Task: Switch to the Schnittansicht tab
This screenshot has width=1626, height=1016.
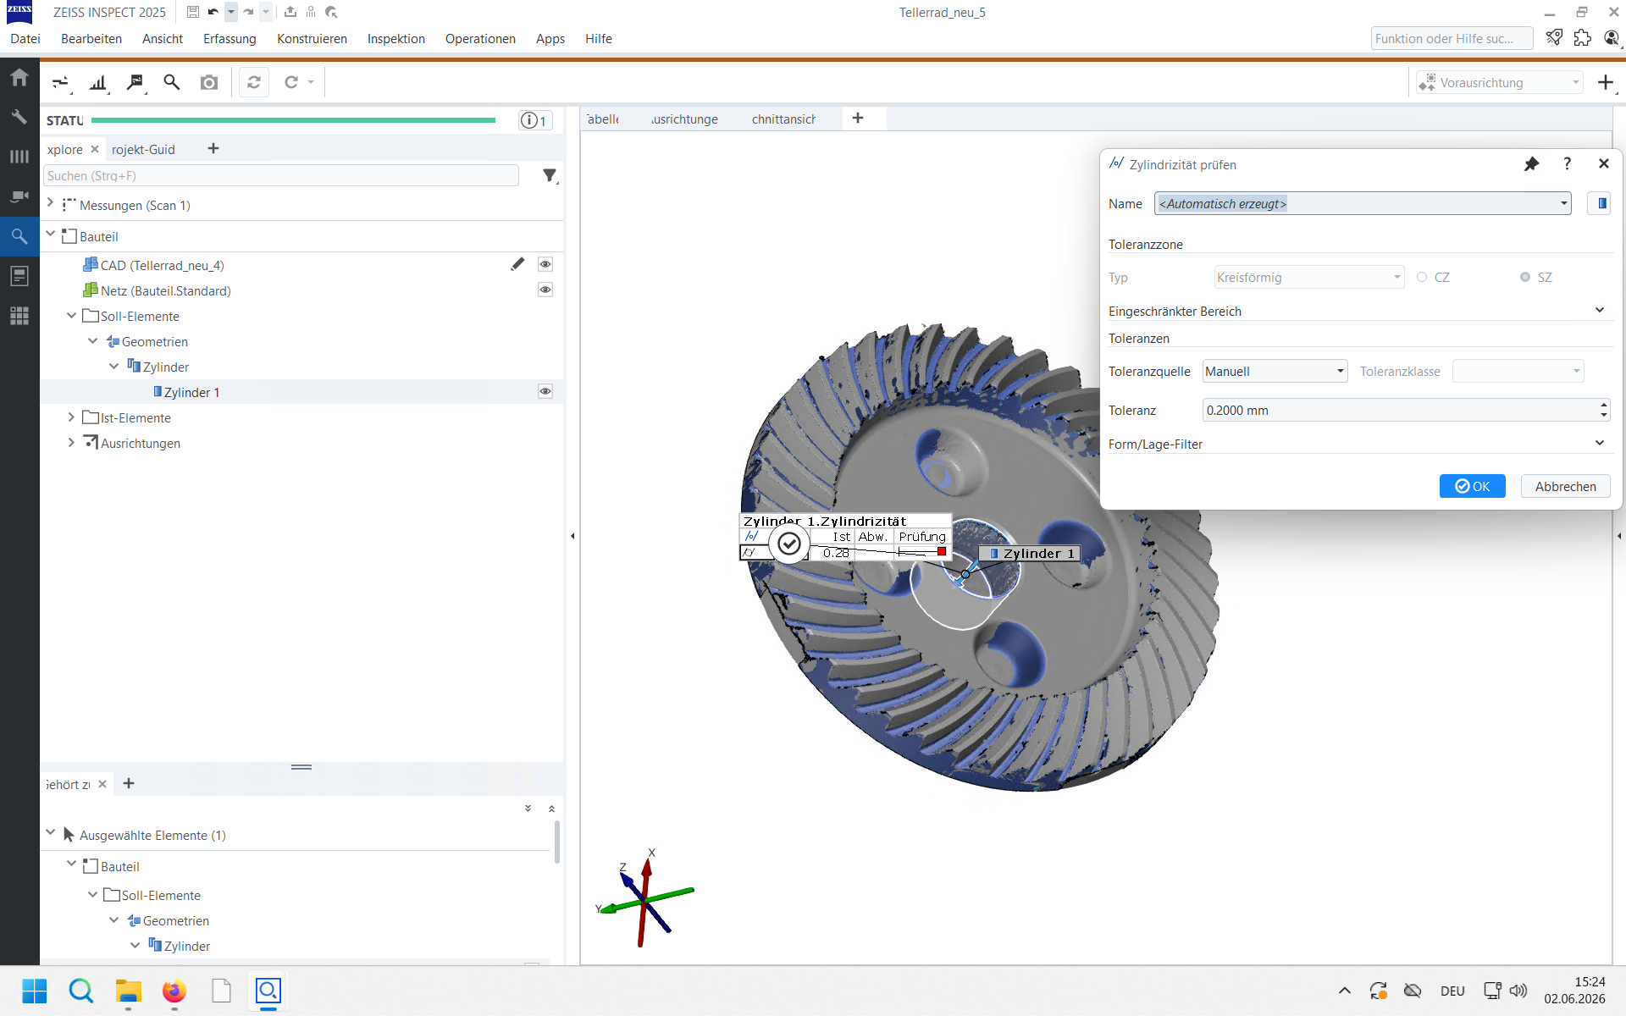Action: click(x=783, y=119)
